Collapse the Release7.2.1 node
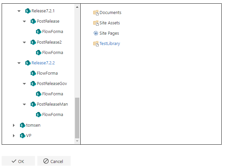The image size is (225, 167). pos(19,11)
